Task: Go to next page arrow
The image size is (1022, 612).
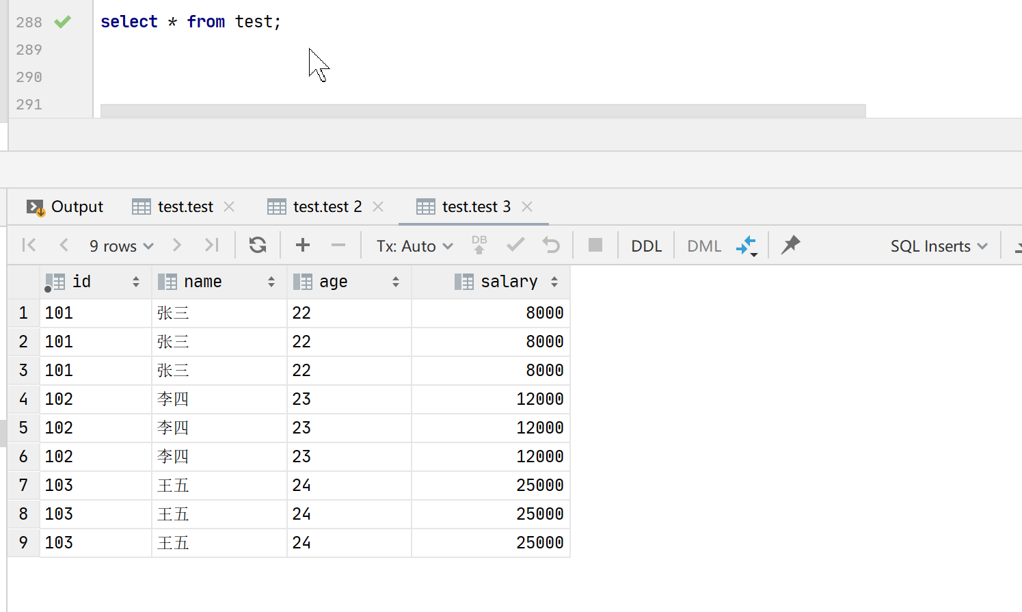Action: pos(176,245)
